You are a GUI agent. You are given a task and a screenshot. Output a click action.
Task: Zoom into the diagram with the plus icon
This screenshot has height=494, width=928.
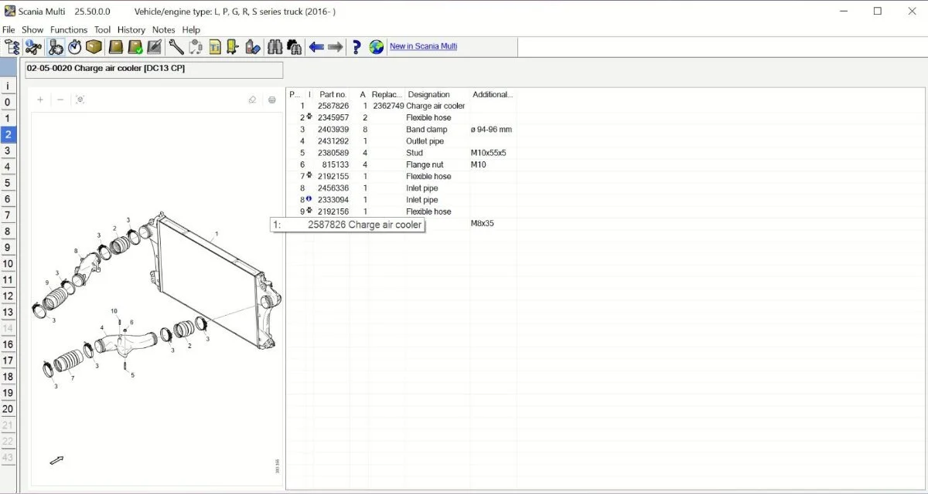pyautogui.click(x=40, y=100)
